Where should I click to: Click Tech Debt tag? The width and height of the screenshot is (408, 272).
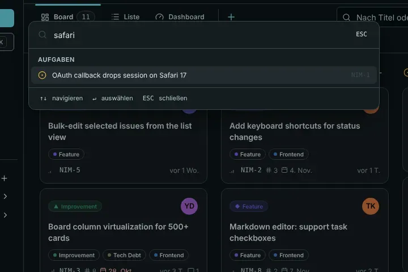[x=124, y=255]
